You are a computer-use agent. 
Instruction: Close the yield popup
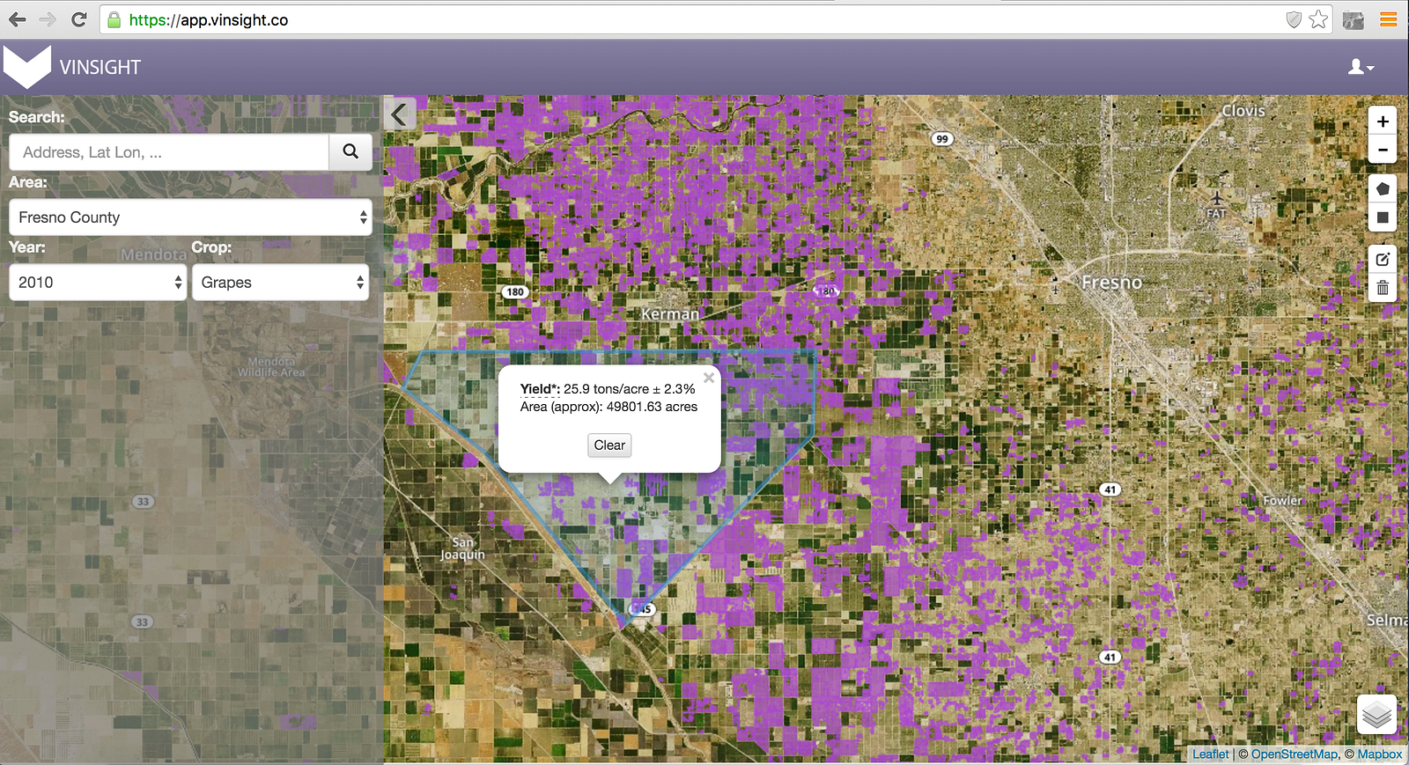(709, 378)
